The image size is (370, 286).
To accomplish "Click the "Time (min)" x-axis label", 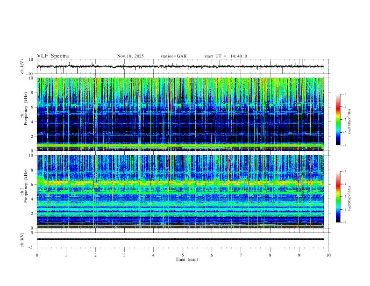I will click(x=187, y=259).
